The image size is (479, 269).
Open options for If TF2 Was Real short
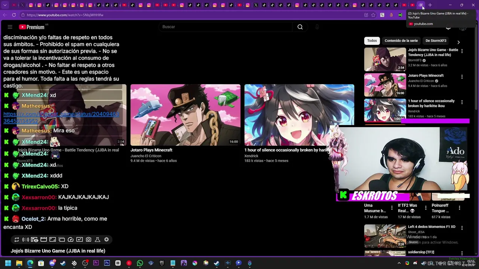tap(425, 208)
